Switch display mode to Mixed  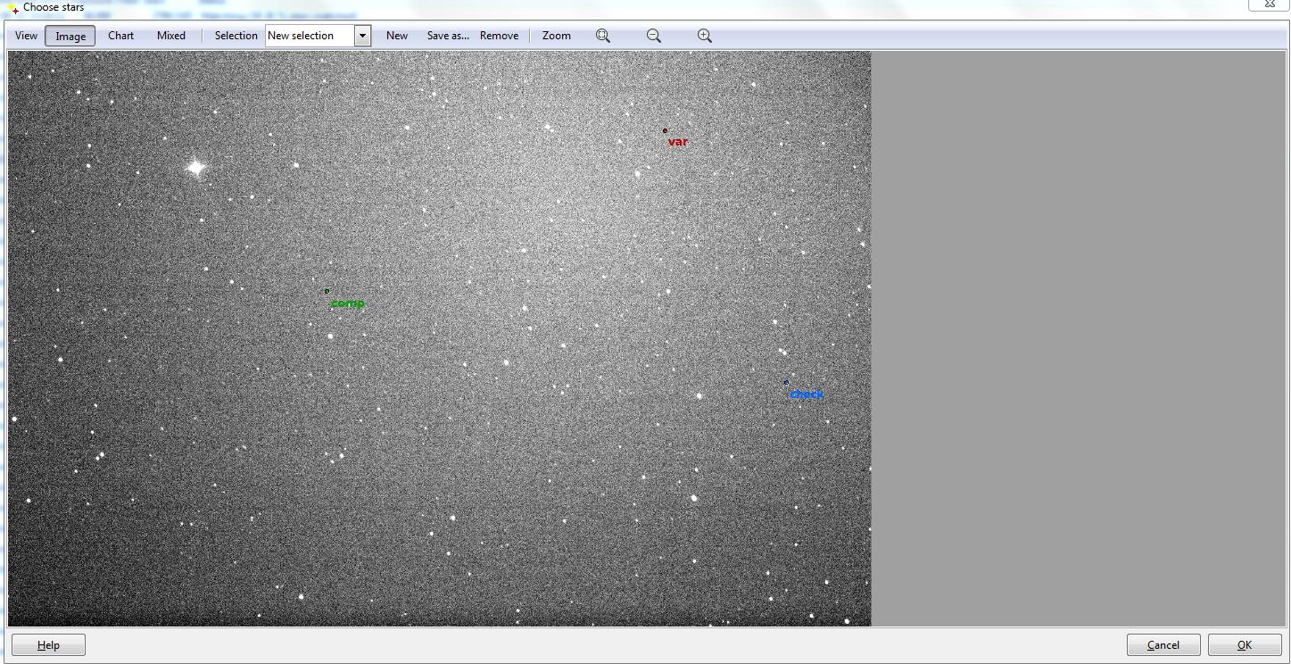pos(171,36)
